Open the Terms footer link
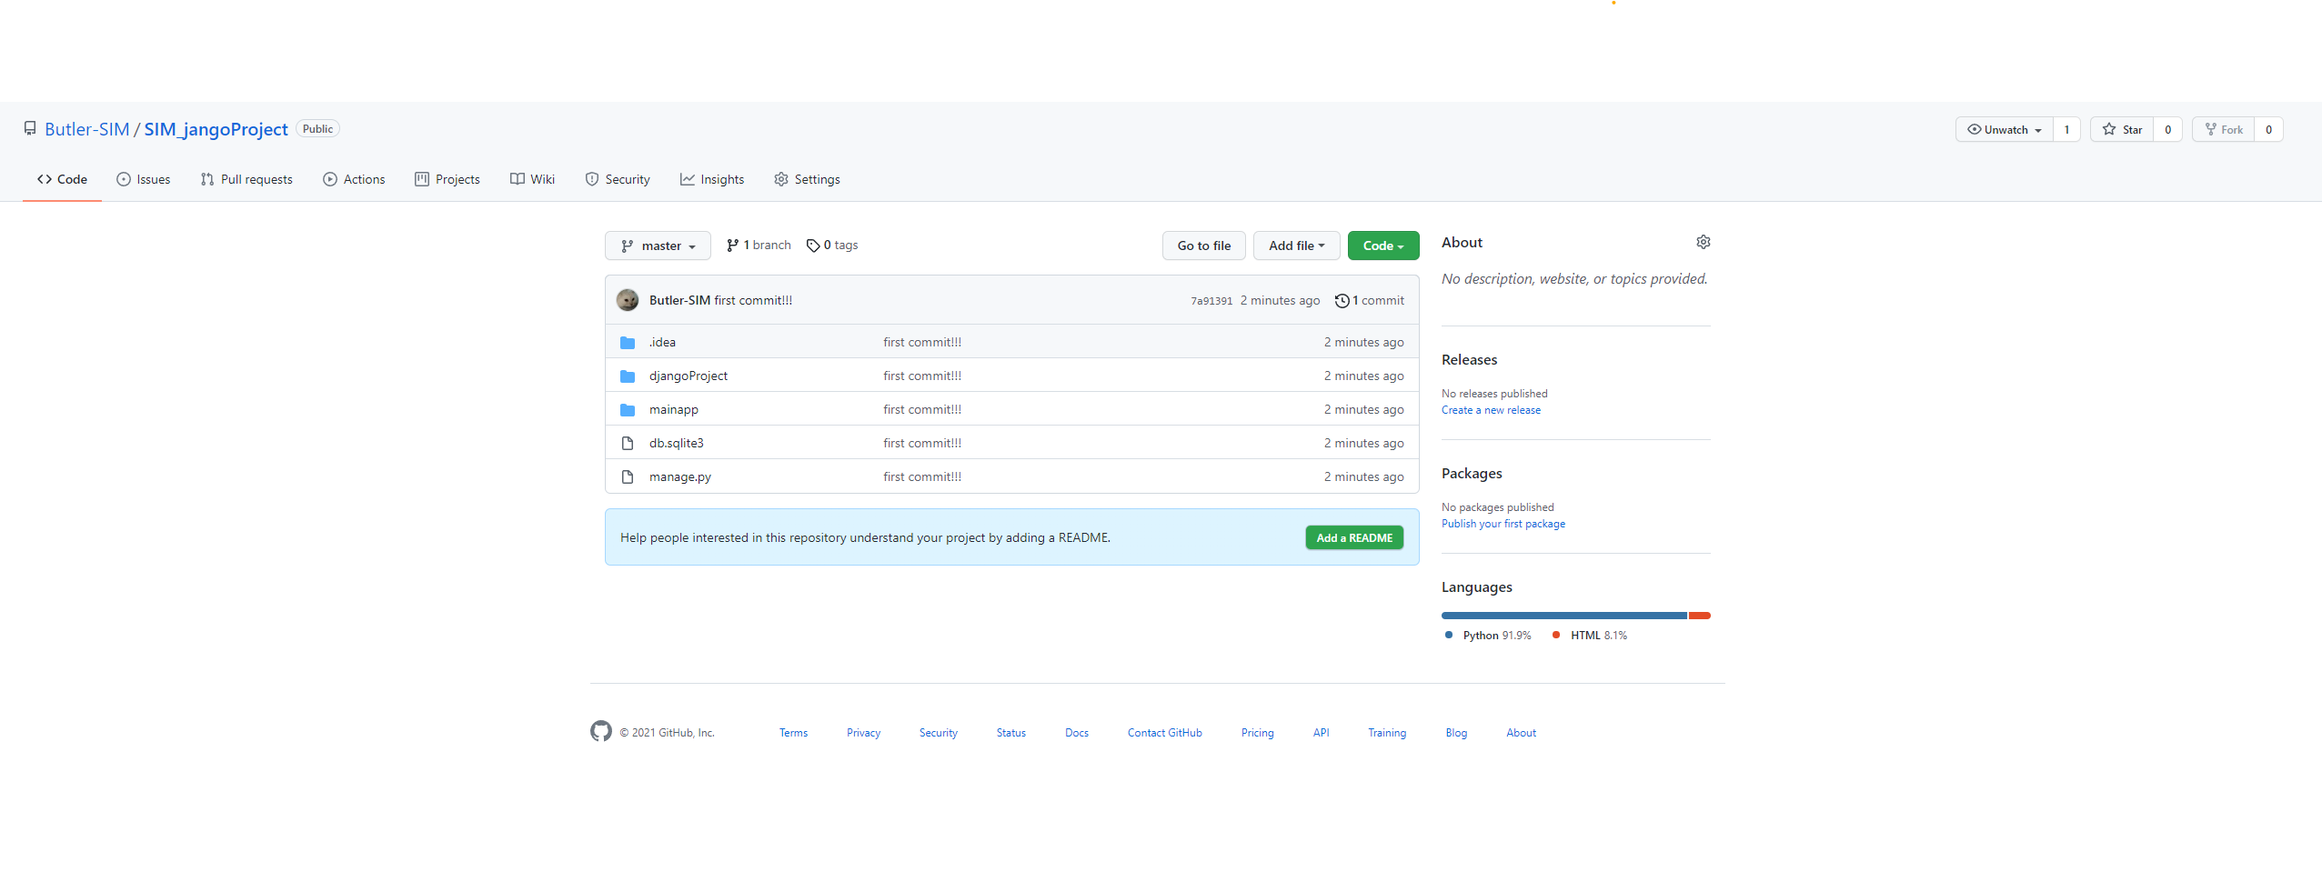The image size is (2322, 882). click(x=793, y=733)
